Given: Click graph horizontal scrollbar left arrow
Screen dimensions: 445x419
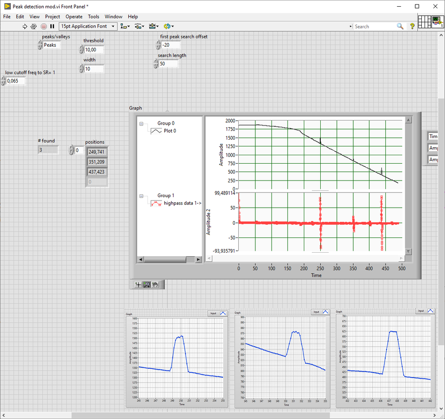Looking at the screenshot, I should tap(209, 258).
